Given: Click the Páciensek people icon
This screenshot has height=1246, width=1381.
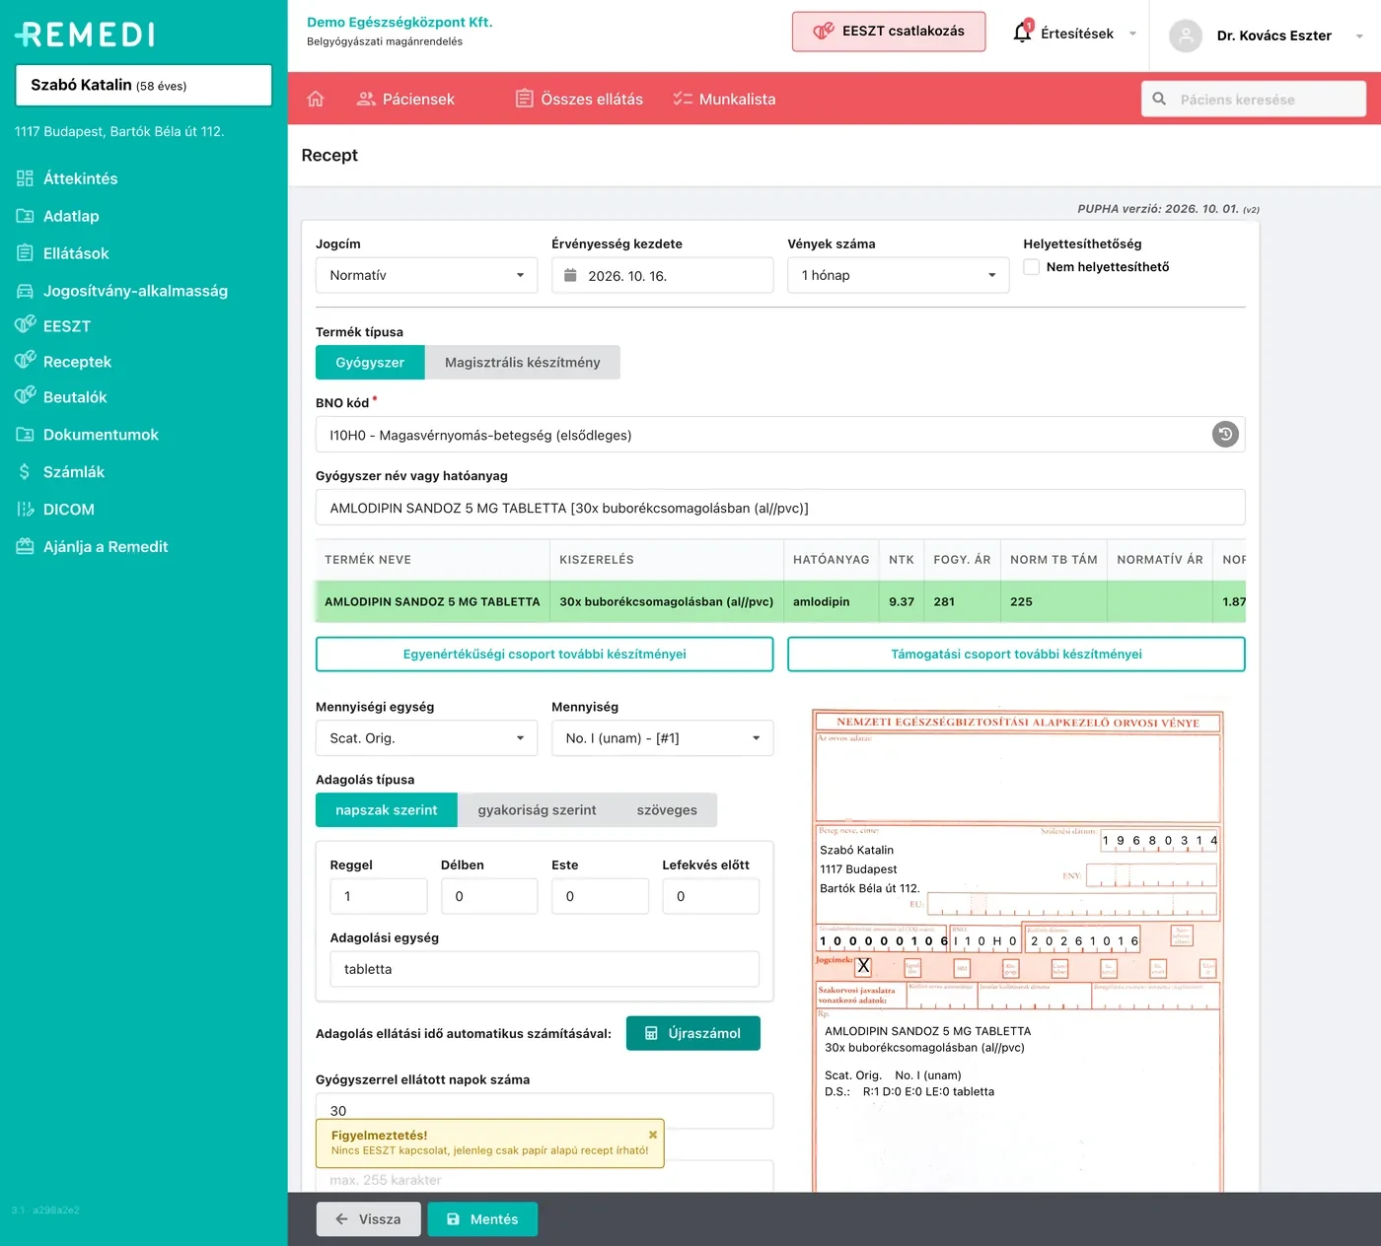Looking at the screenshot, I should pyautogui.click(x=366, y=99).
